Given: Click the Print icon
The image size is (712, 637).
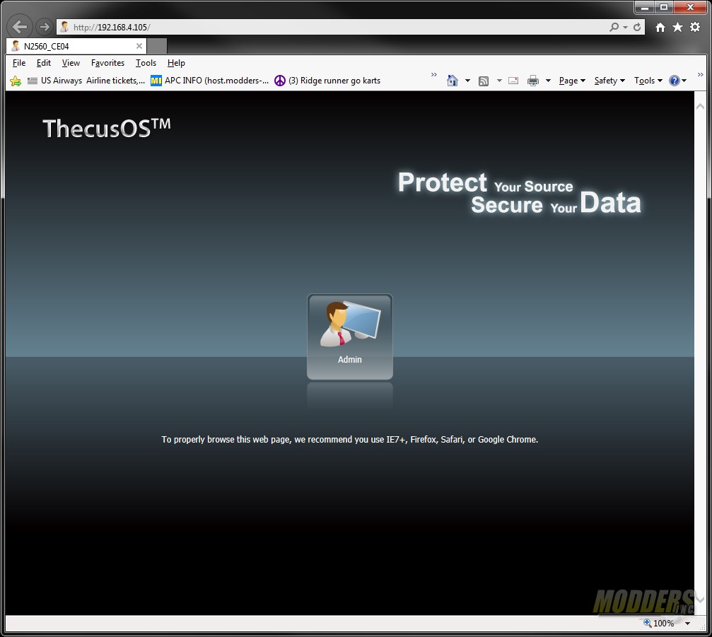Looking at the screenshot, I should coord(533,81).
